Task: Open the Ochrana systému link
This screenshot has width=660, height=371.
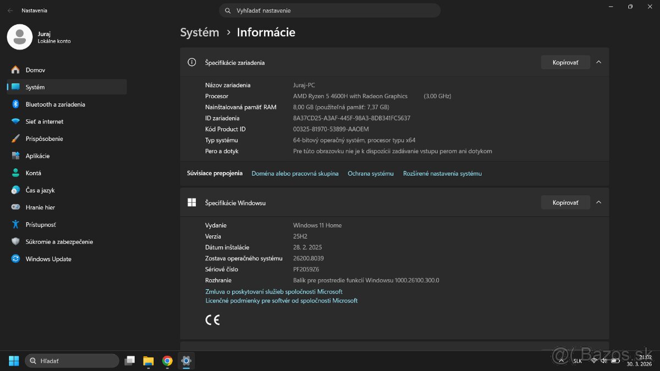Action: [370, 173]
